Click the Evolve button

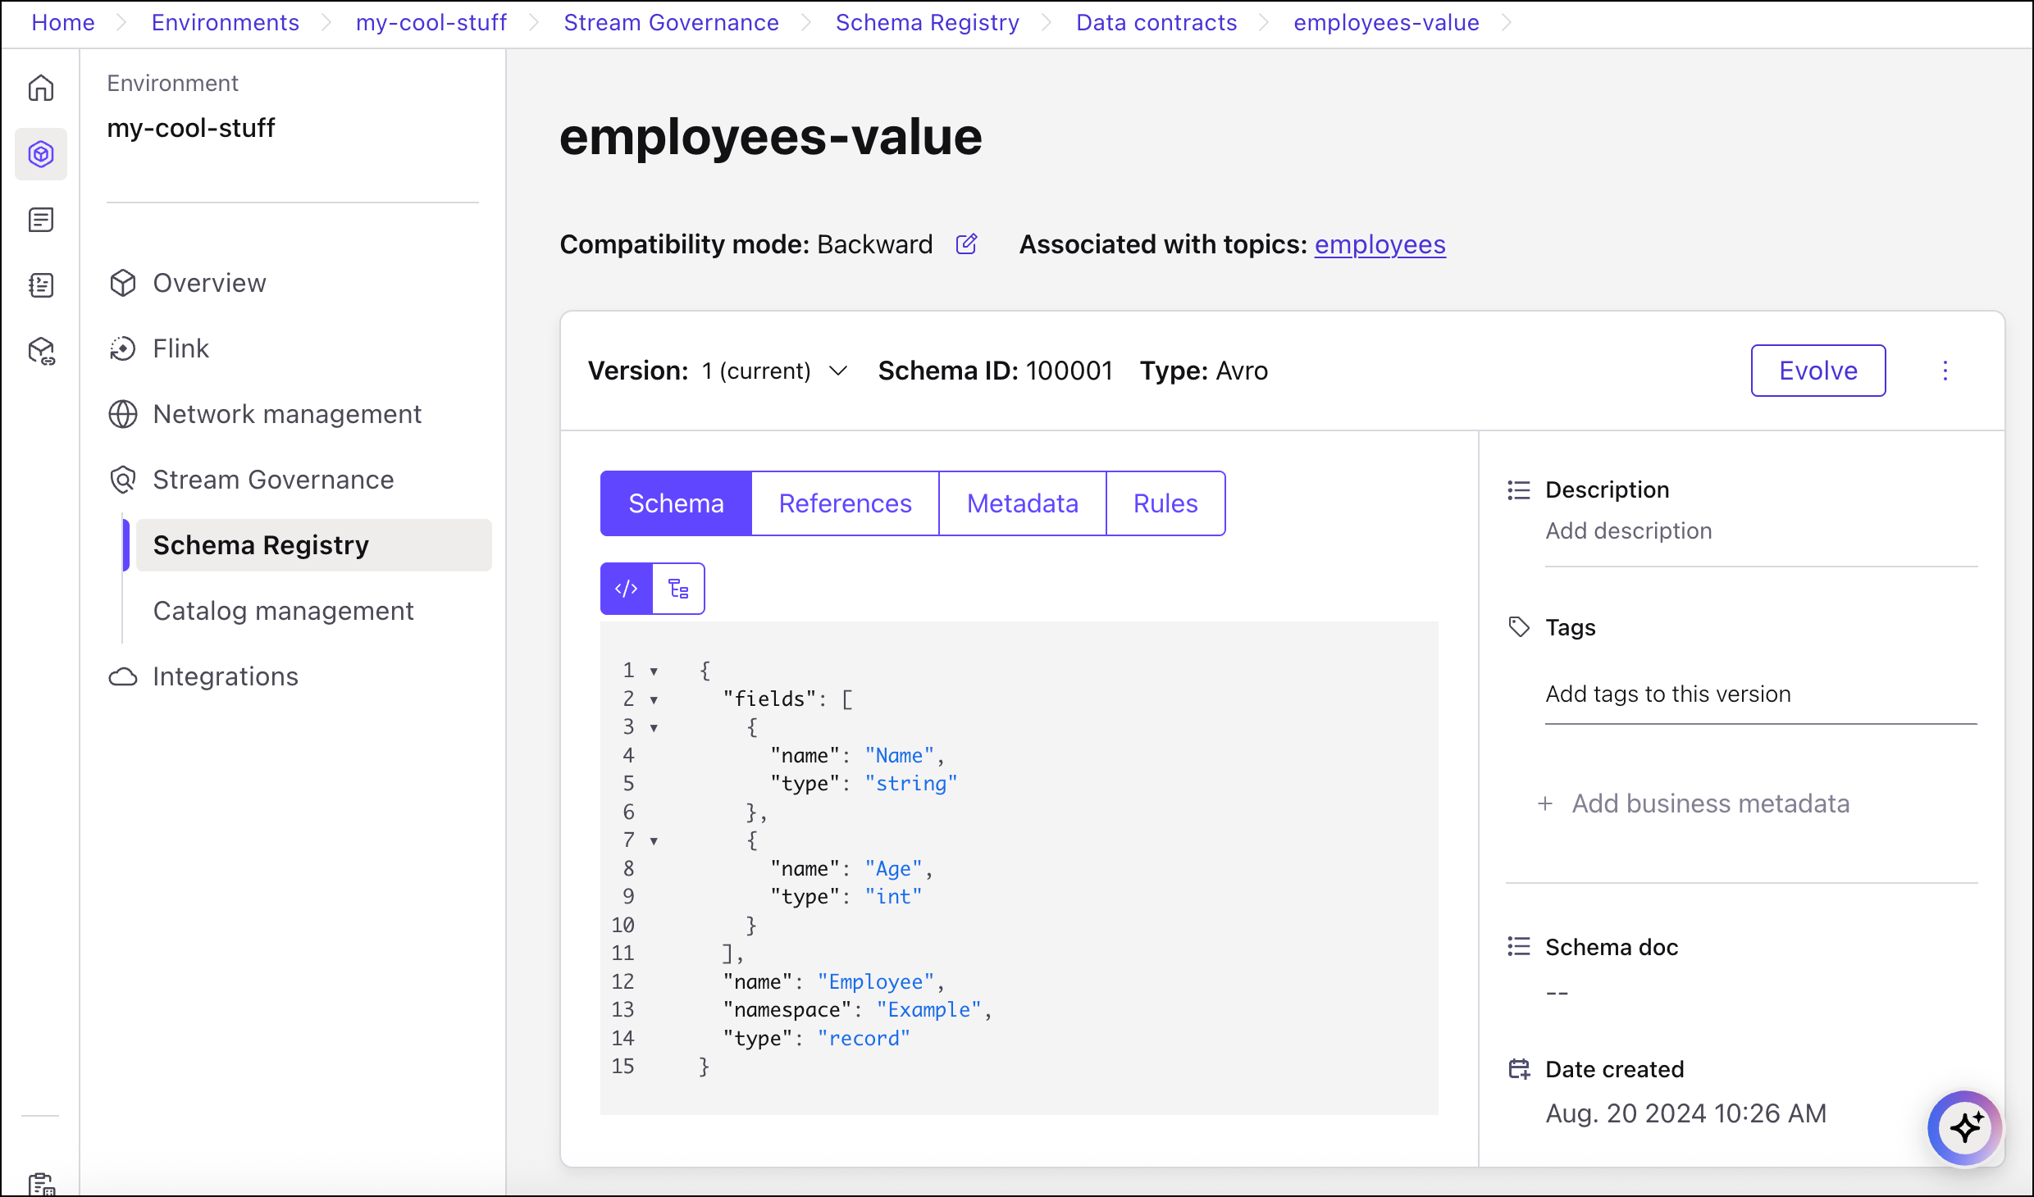pos(1817,371)
